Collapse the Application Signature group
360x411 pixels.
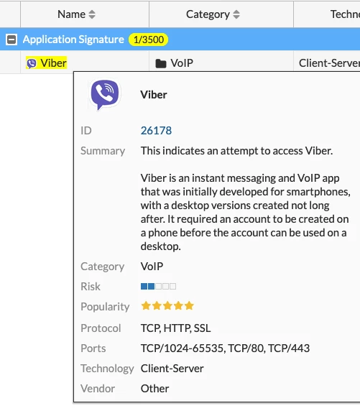(x=11, y=40)
